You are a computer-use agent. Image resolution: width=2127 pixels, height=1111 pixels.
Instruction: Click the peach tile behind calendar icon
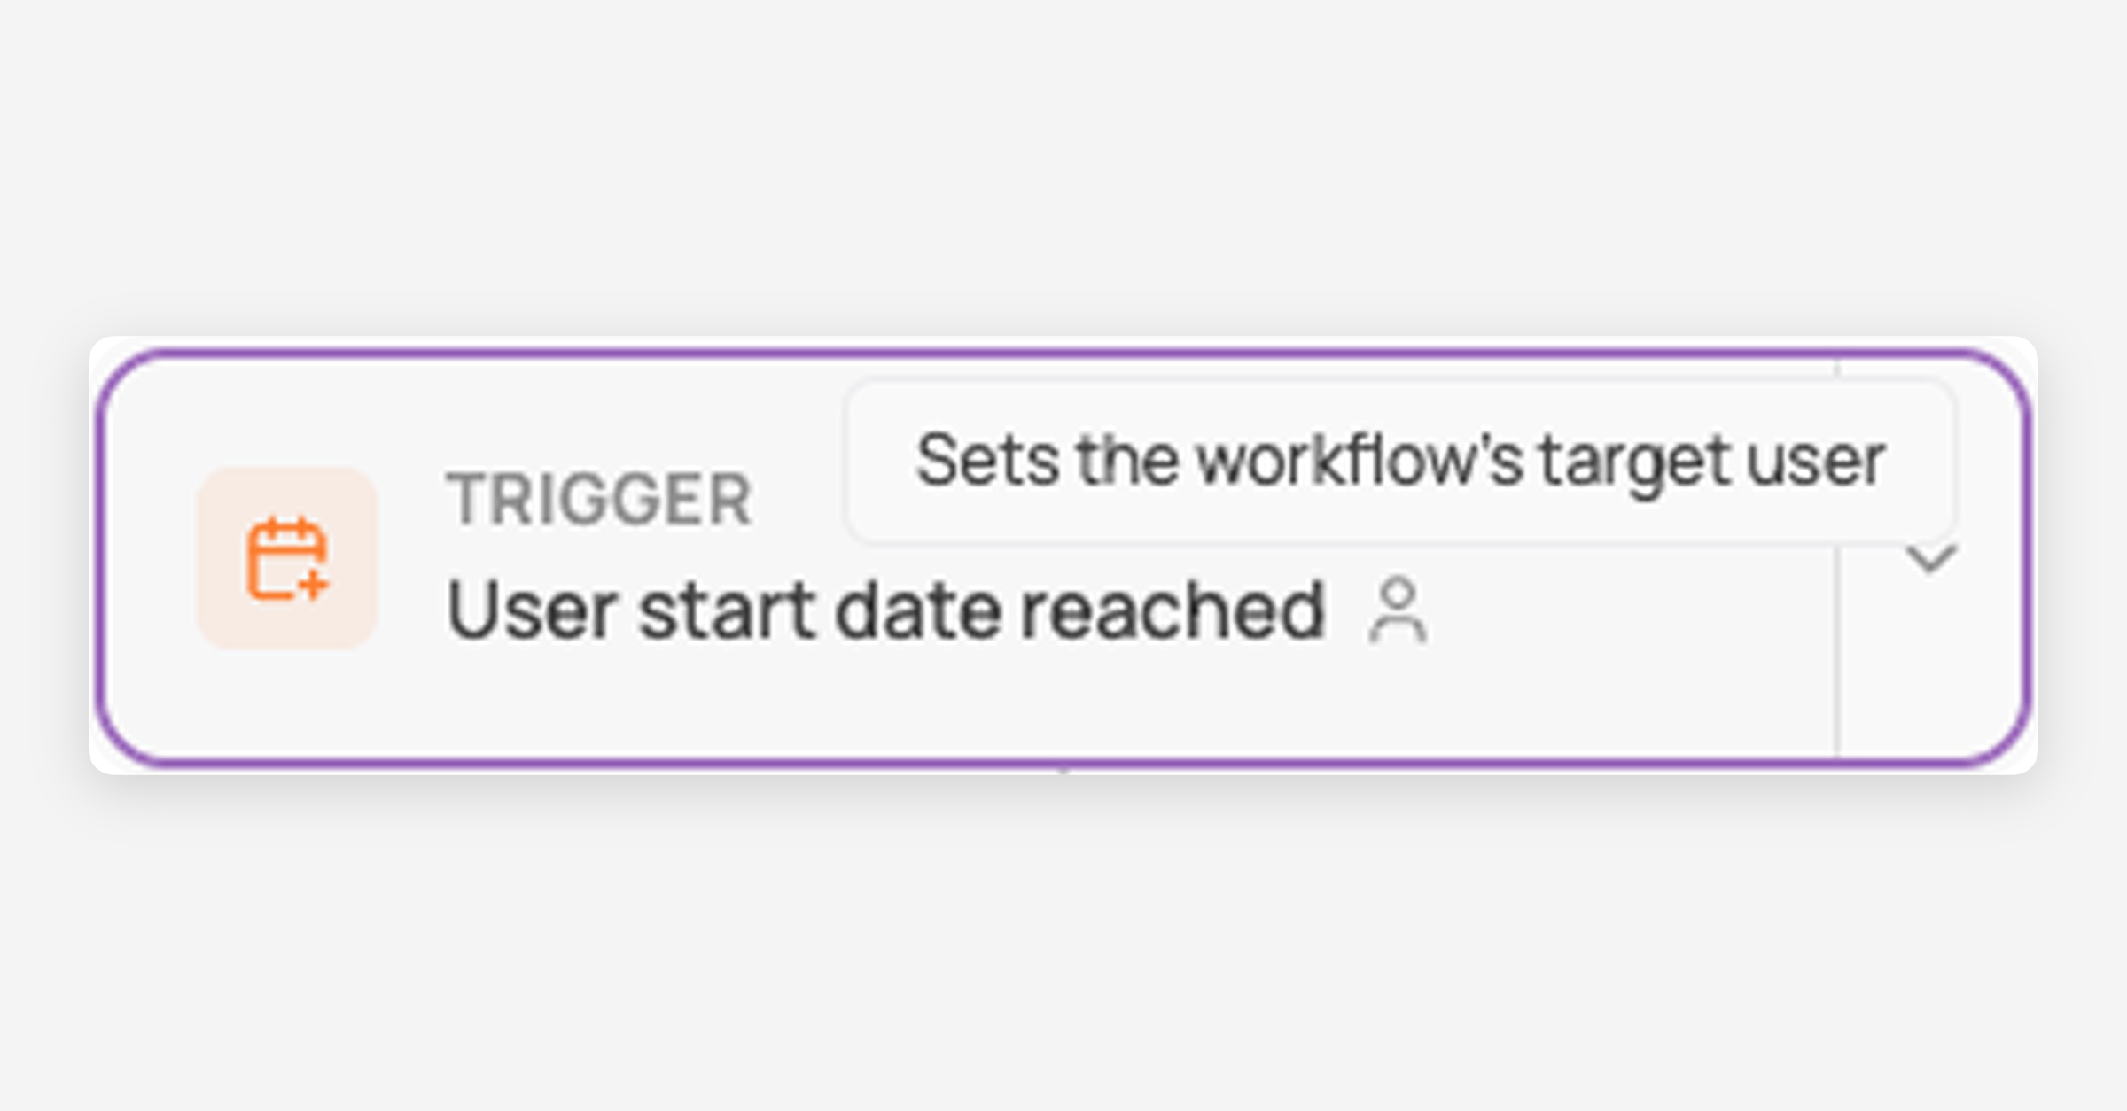pos(286,558)
